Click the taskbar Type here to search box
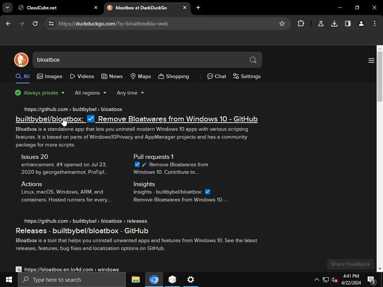Viewport: 383px width, 287px height. (72, 280)
